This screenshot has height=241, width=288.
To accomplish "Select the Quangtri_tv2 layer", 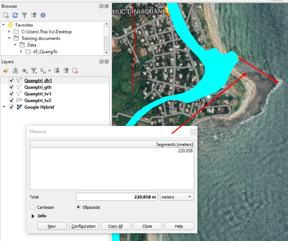I will tap(38, 101).
